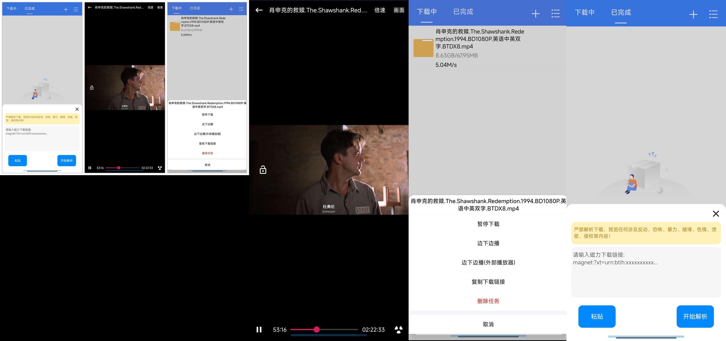Screen dimensions: 726x341
Task: Tap lock icon on large video frame
Action: coord(263,170)
